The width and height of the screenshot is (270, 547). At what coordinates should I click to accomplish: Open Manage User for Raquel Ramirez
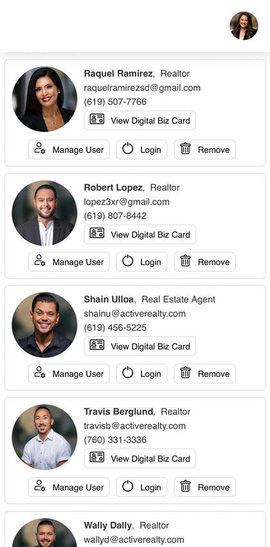point(69,150)
